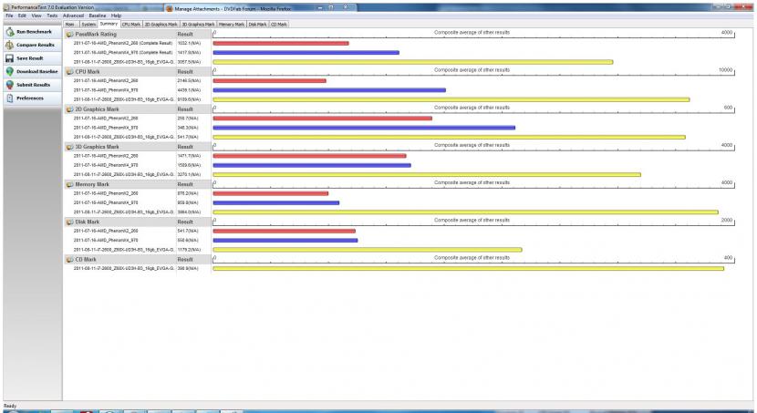Image resolution: width=757 pixels, height=413 pixels.
Task: Click the red PhenomX2 bar under PassMark Rating
Action: tap(281, 44)
